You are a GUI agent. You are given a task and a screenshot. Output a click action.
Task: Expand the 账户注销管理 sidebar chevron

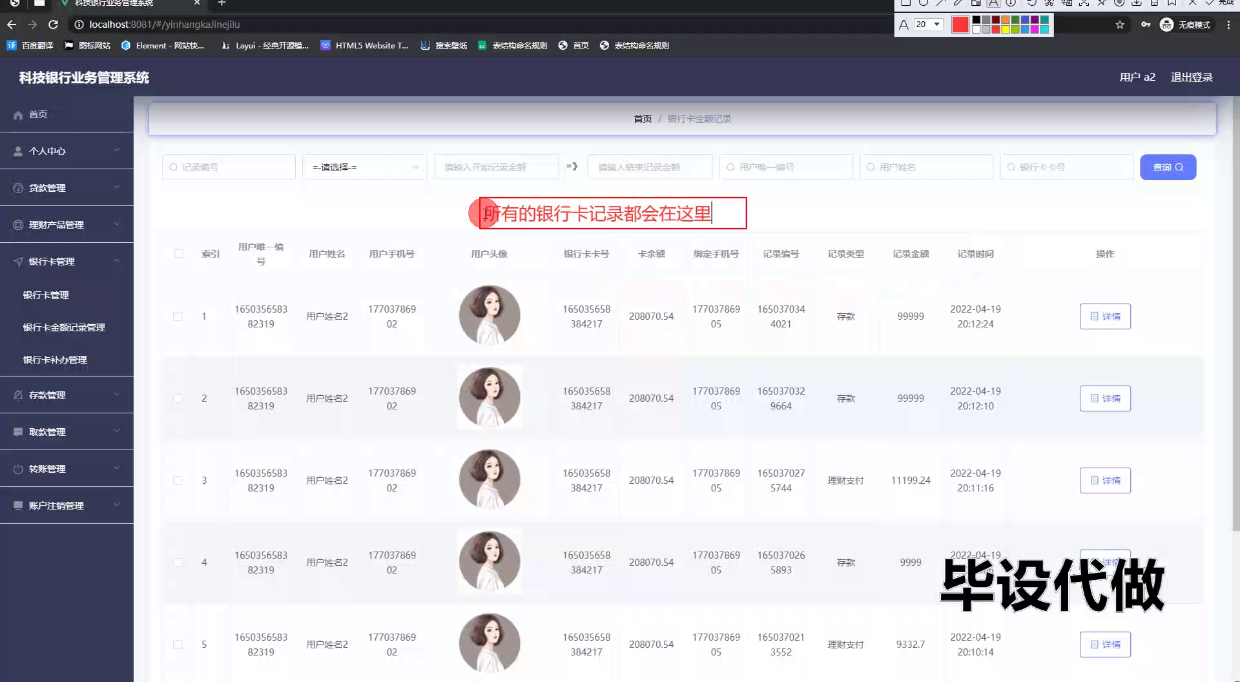[x=117, y=505]
